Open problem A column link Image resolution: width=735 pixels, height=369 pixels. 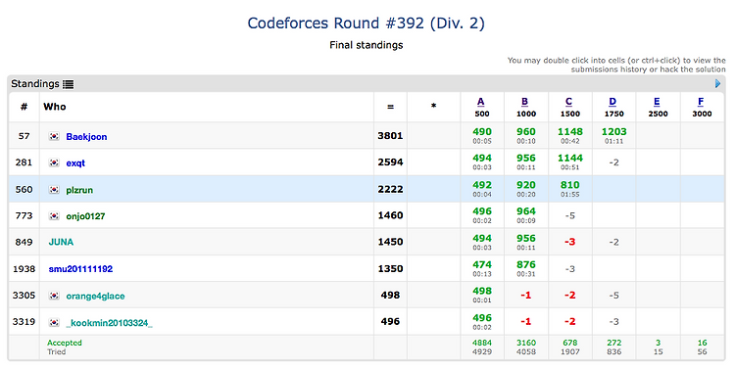pos(481,102)
